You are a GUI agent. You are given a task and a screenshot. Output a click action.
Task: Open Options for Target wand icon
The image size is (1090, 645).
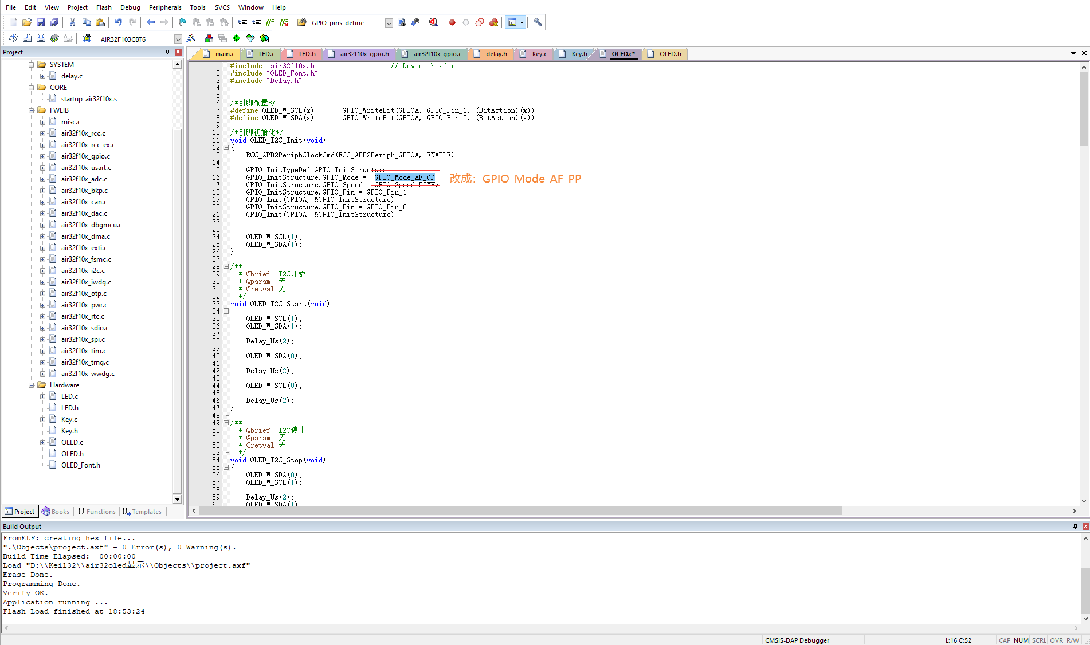pos(191,38)
